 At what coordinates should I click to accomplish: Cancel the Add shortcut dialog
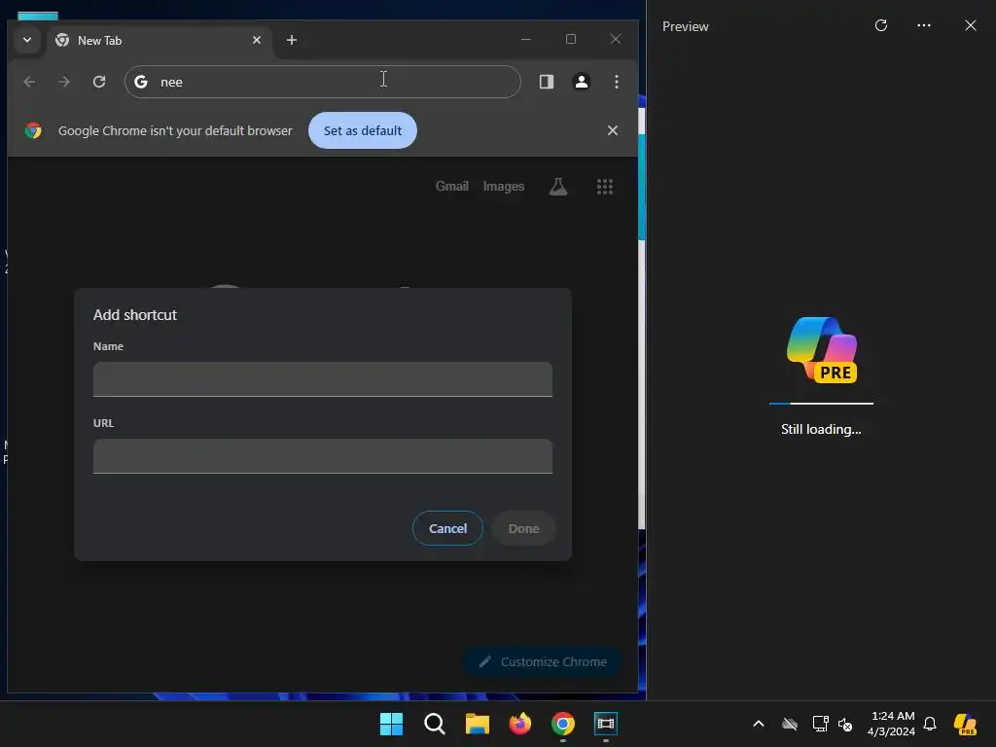pos(447,528)
